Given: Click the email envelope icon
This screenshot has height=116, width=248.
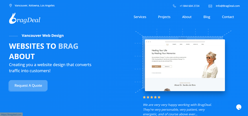Looking at the screenshot, I should tap(210, 6).
